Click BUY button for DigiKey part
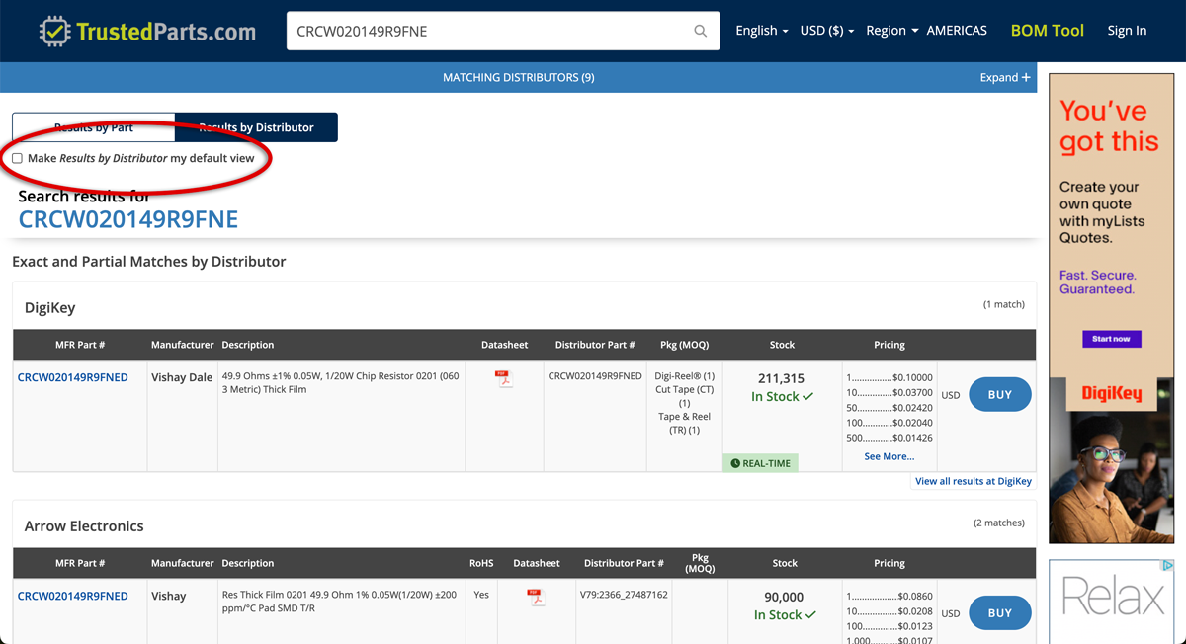The height and width of the screenshot is (644, 1186). click(999, 394)
